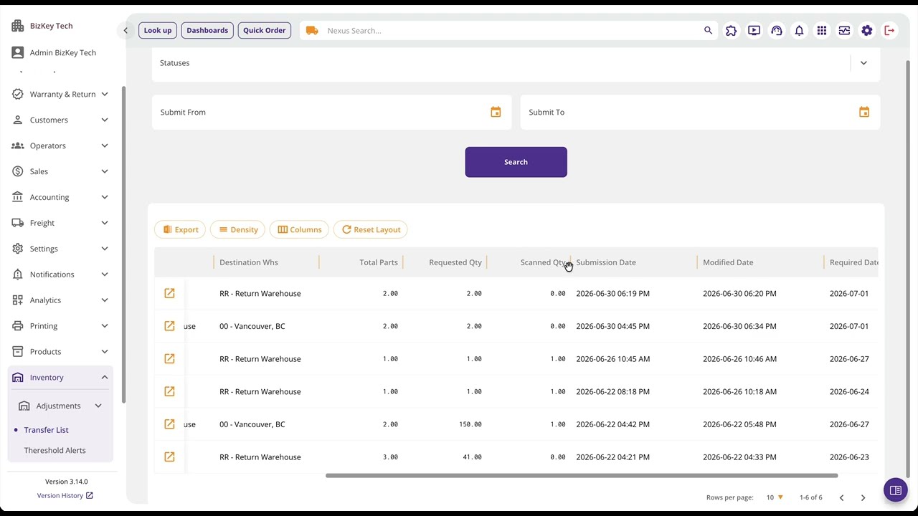Open the support headset icon

pos(777,30)
